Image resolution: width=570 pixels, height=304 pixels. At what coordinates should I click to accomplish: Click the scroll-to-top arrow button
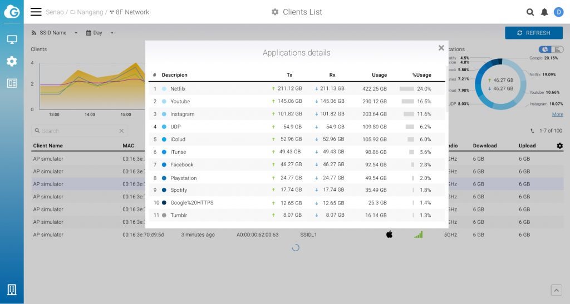click(556, 290)
